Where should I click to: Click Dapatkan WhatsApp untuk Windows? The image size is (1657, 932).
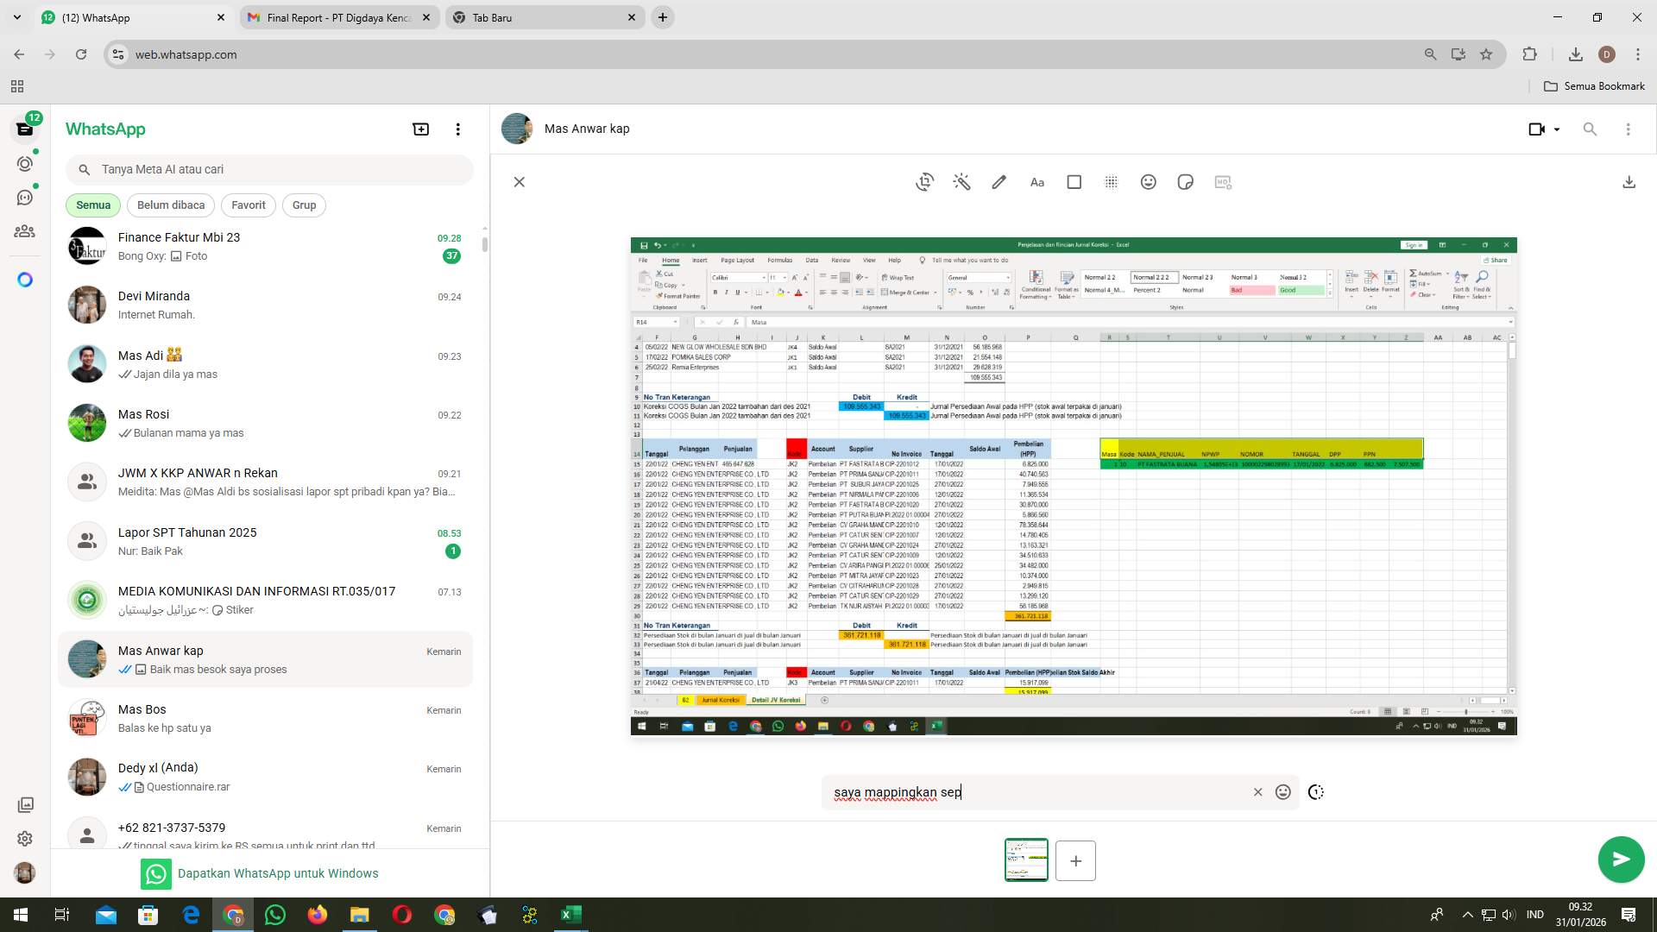[277, 872]
